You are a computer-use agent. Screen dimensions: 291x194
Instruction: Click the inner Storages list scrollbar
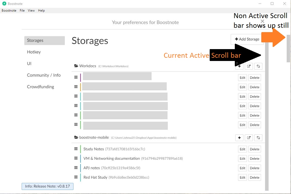click(x=267, y=116)
